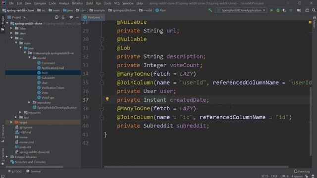Image resolution: width=317 pixels, height=178 pixels.
Task: Open Project panel settings gear
Action: point(71,17)
